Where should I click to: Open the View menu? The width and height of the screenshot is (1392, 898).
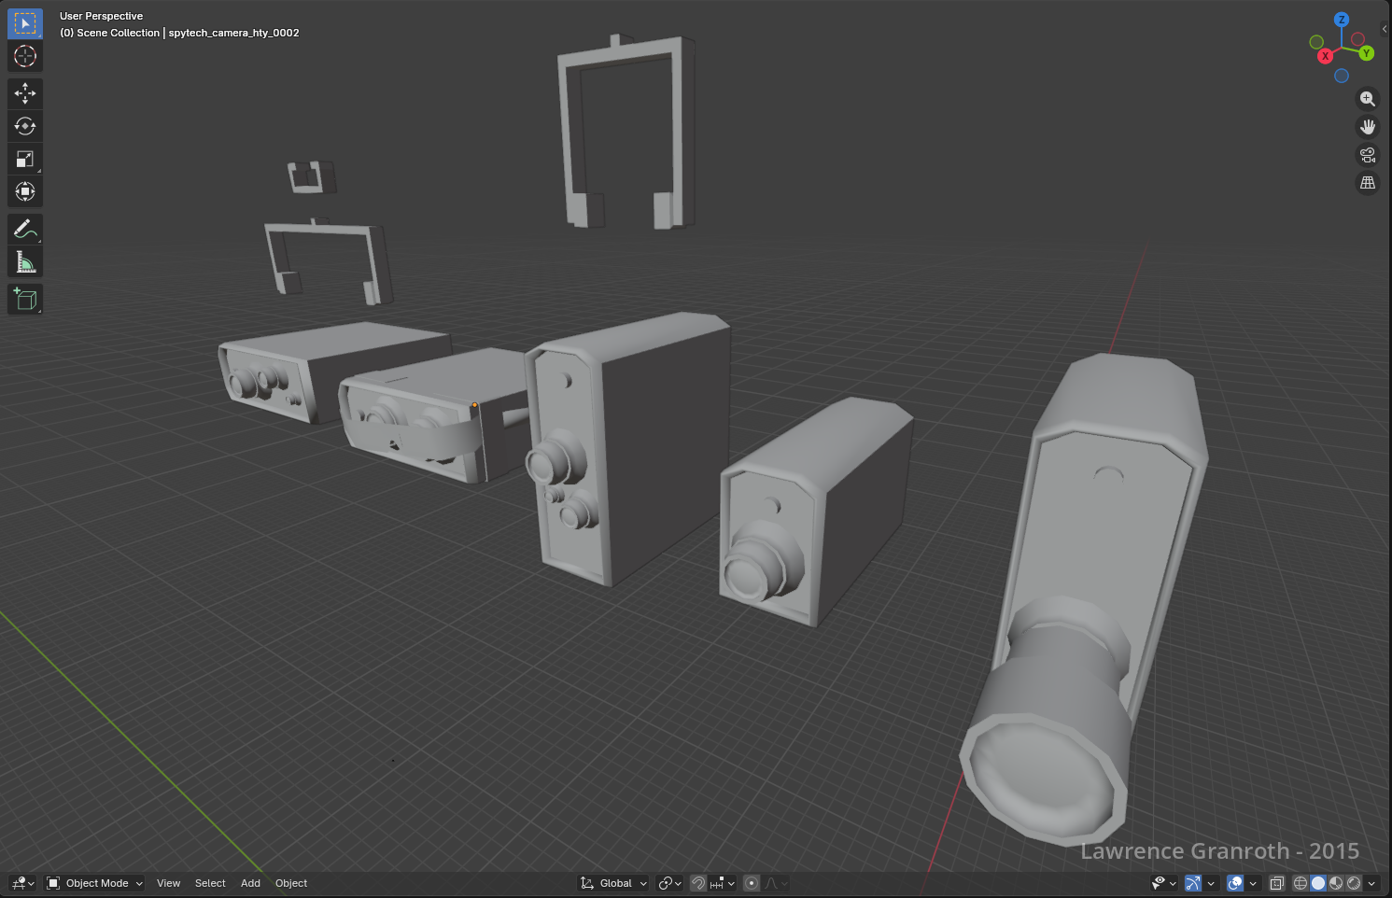coord(168,883)
